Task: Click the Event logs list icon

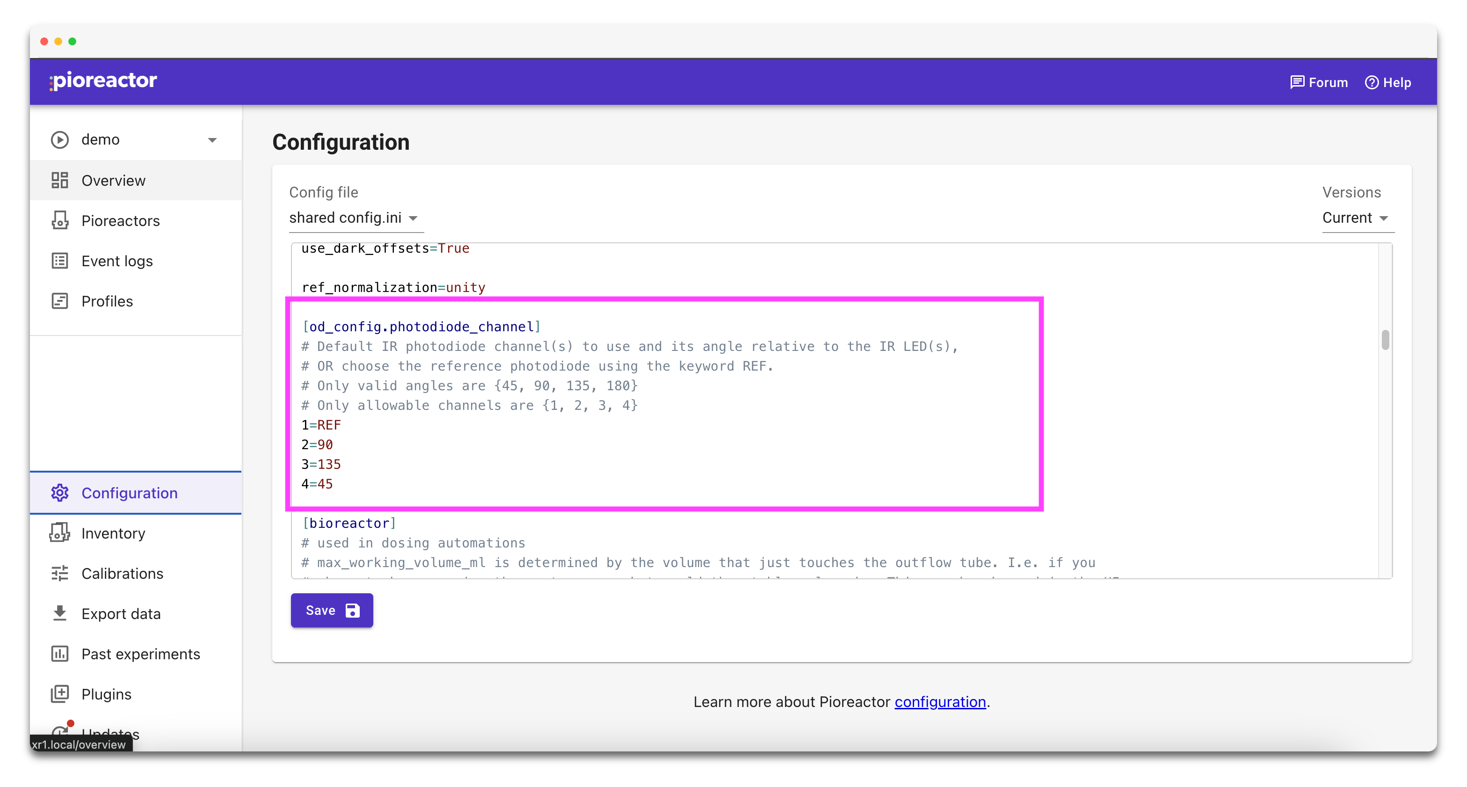Action: pos(59,261)
